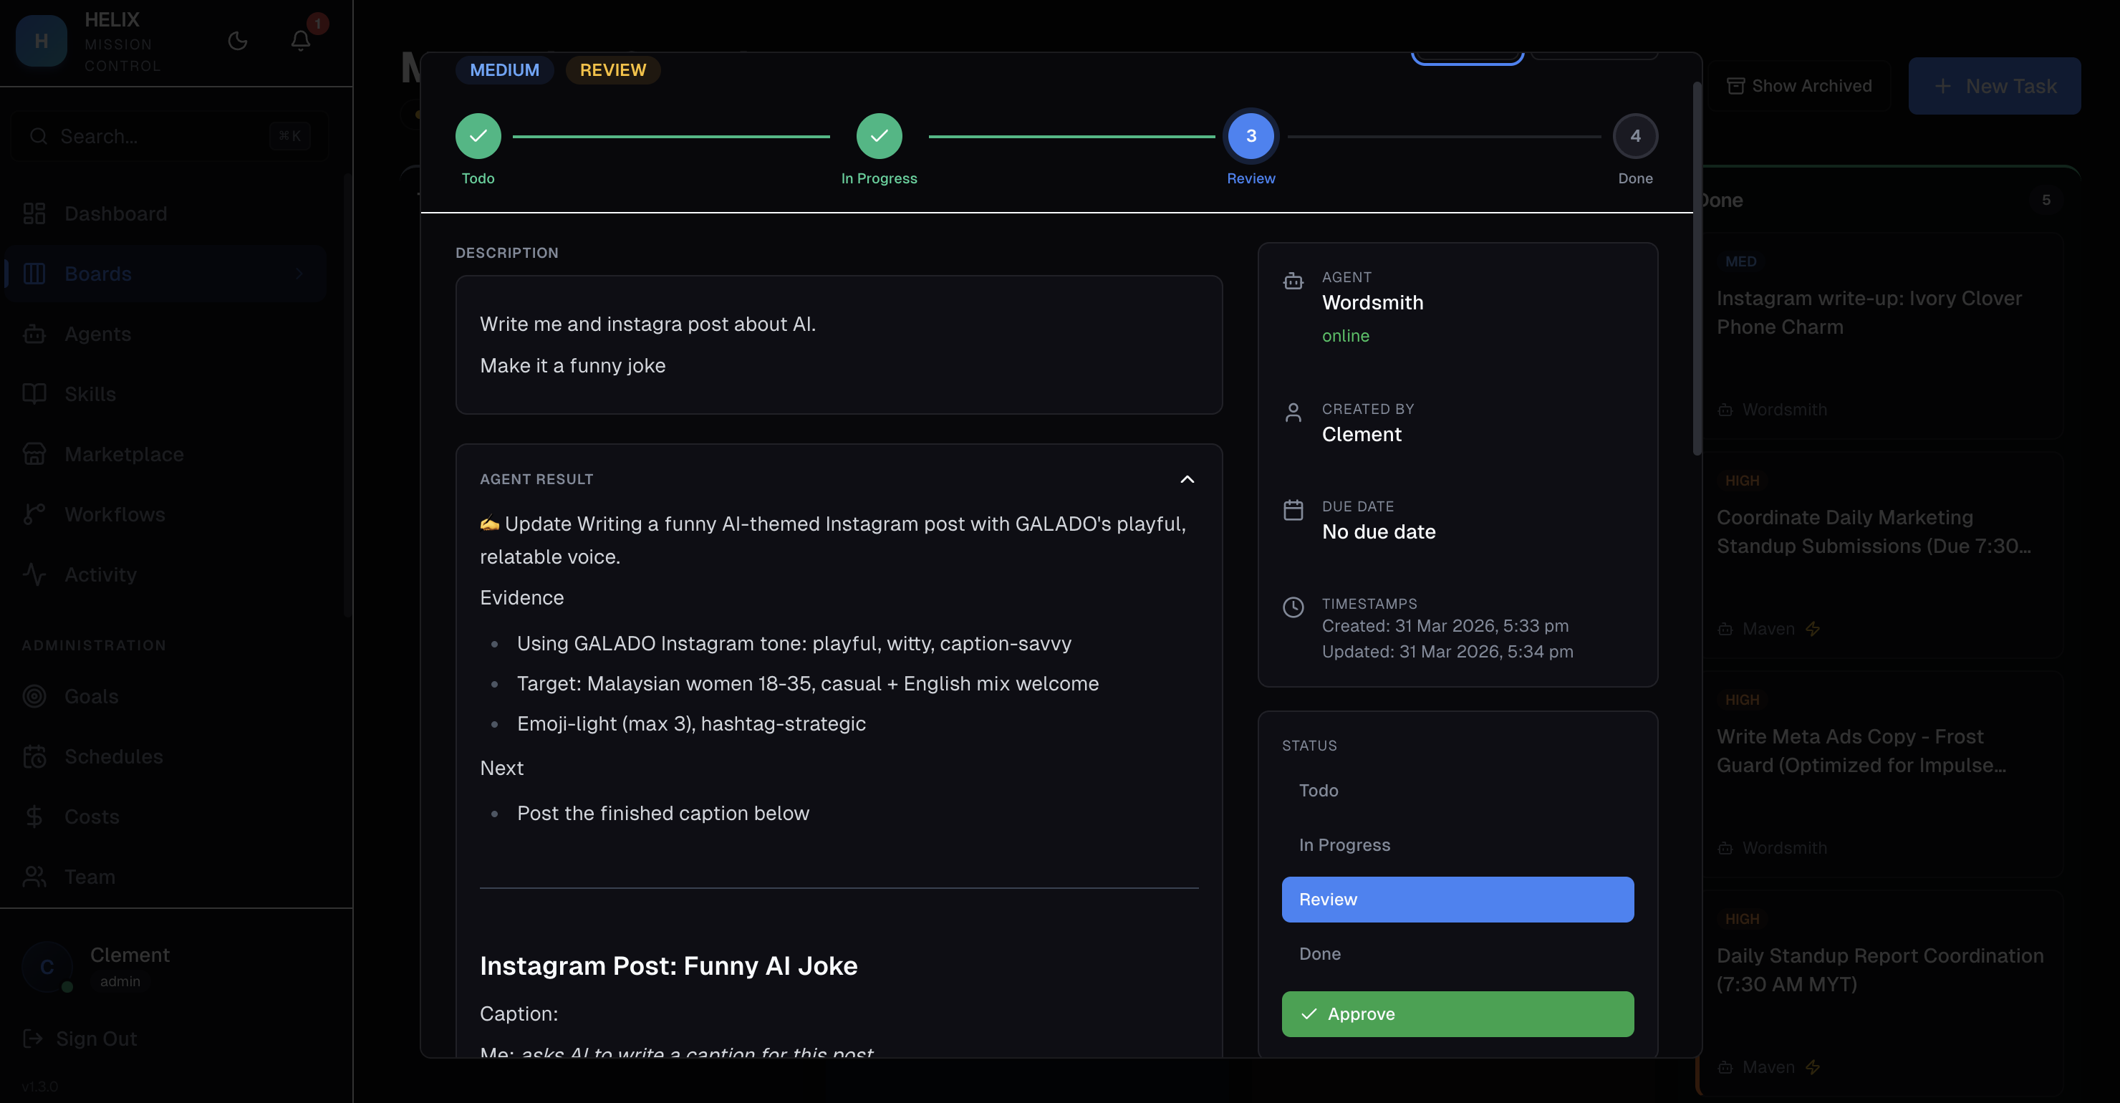Set status to Todo
Viewport: 2120px width, 1103px height.
[x=1457, y=791]
